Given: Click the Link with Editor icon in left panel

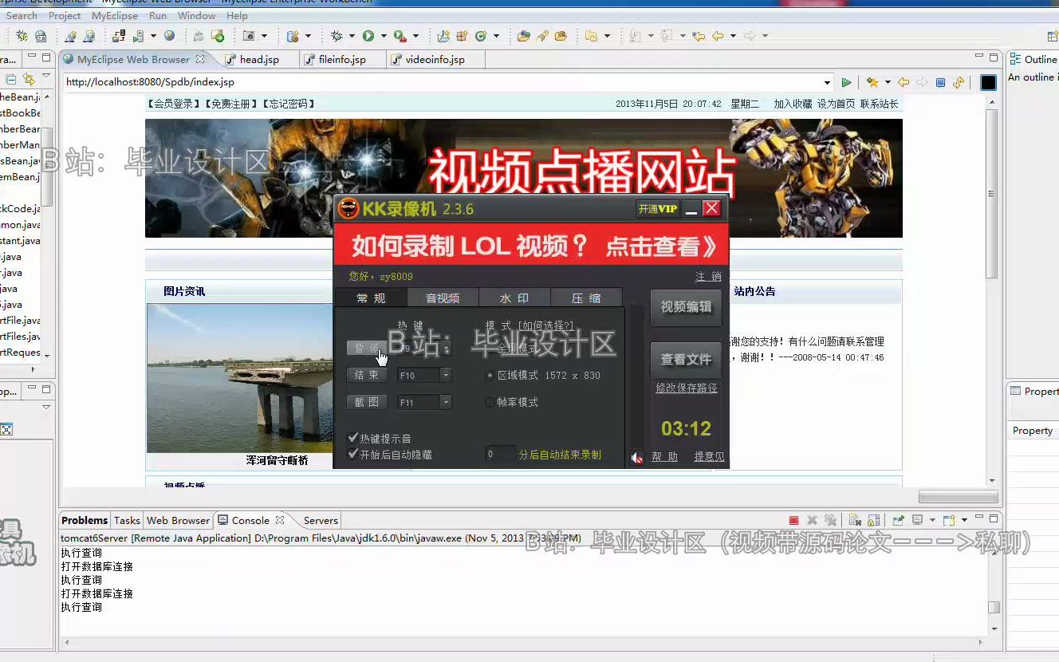Looking at the screenshot, I should (x=29, y=79).
